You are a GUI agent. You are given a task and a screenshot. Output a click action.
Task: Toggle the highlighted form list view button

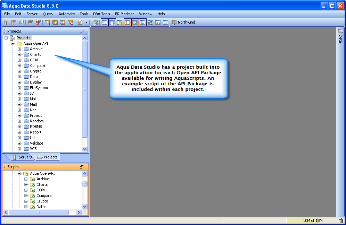143,22
